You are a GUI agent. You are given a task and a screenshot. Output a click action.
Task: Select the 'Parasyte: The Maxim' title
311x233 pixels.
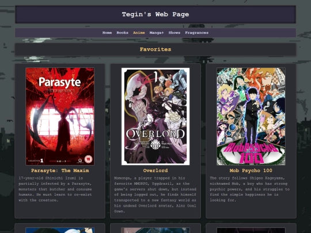(x=60, y=171)
